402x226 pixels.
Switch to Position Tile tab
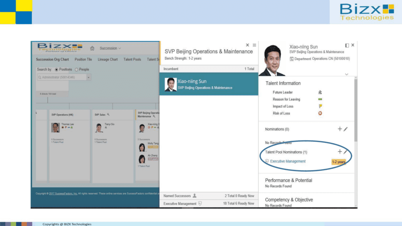coord(83,60)
